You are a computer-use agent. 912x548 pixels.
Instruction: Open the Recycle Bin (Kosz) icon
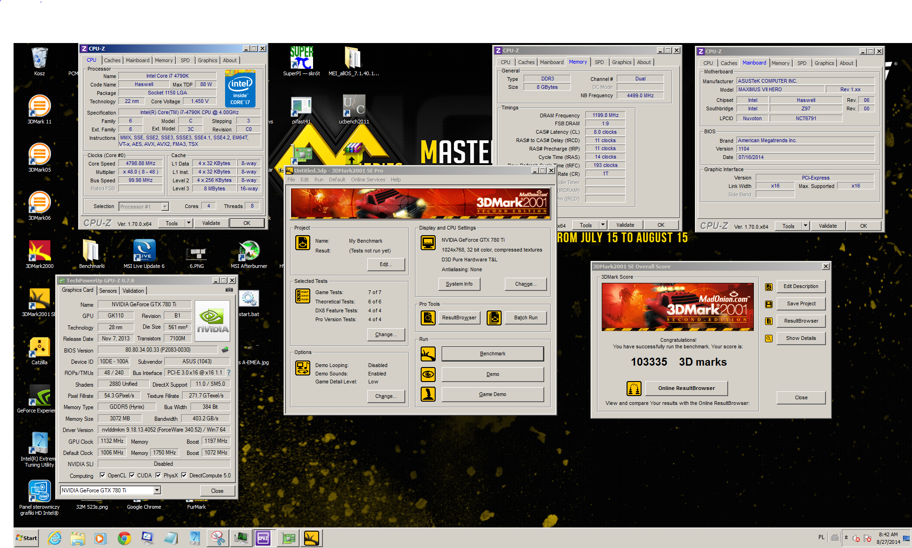click(40, 61)
